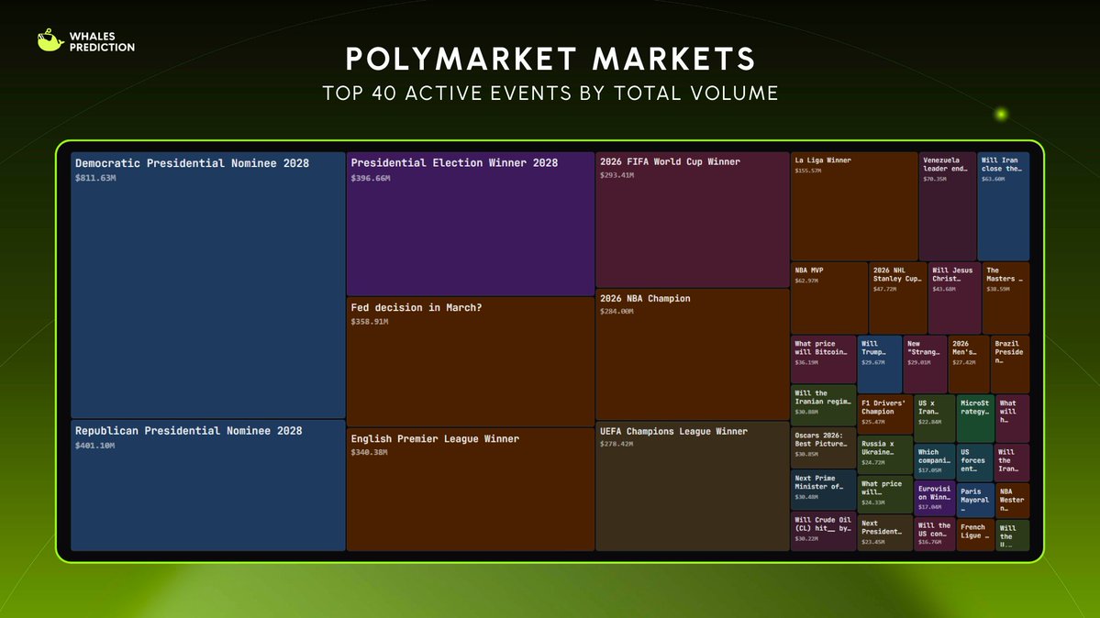The width and height of the screenshot is (1100, 618).
Task: Open the 2026 FIFA World Cup Winner tile
Action: (x=693, y=219)
